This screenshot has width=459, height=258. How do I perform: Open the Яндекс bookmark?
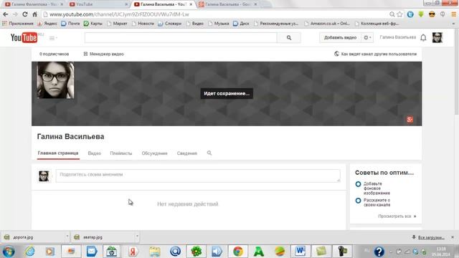47,24
